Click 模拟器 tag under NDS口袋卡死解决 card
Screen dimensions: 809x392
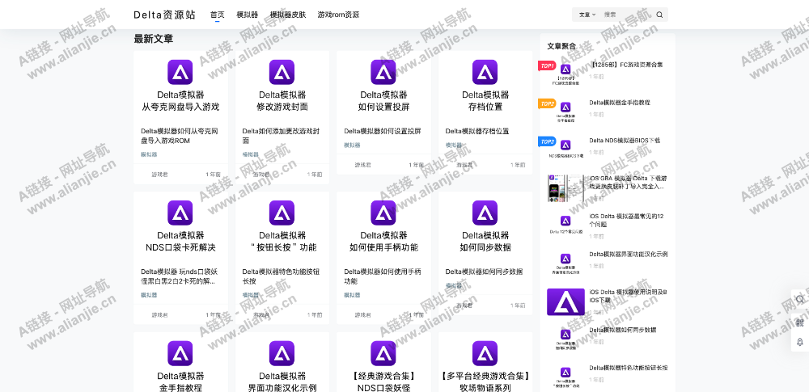149,295
